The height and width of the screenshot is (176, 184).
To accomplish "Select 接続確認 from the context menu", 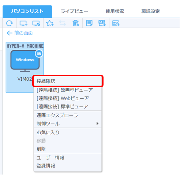I will (x=68, y=81).
